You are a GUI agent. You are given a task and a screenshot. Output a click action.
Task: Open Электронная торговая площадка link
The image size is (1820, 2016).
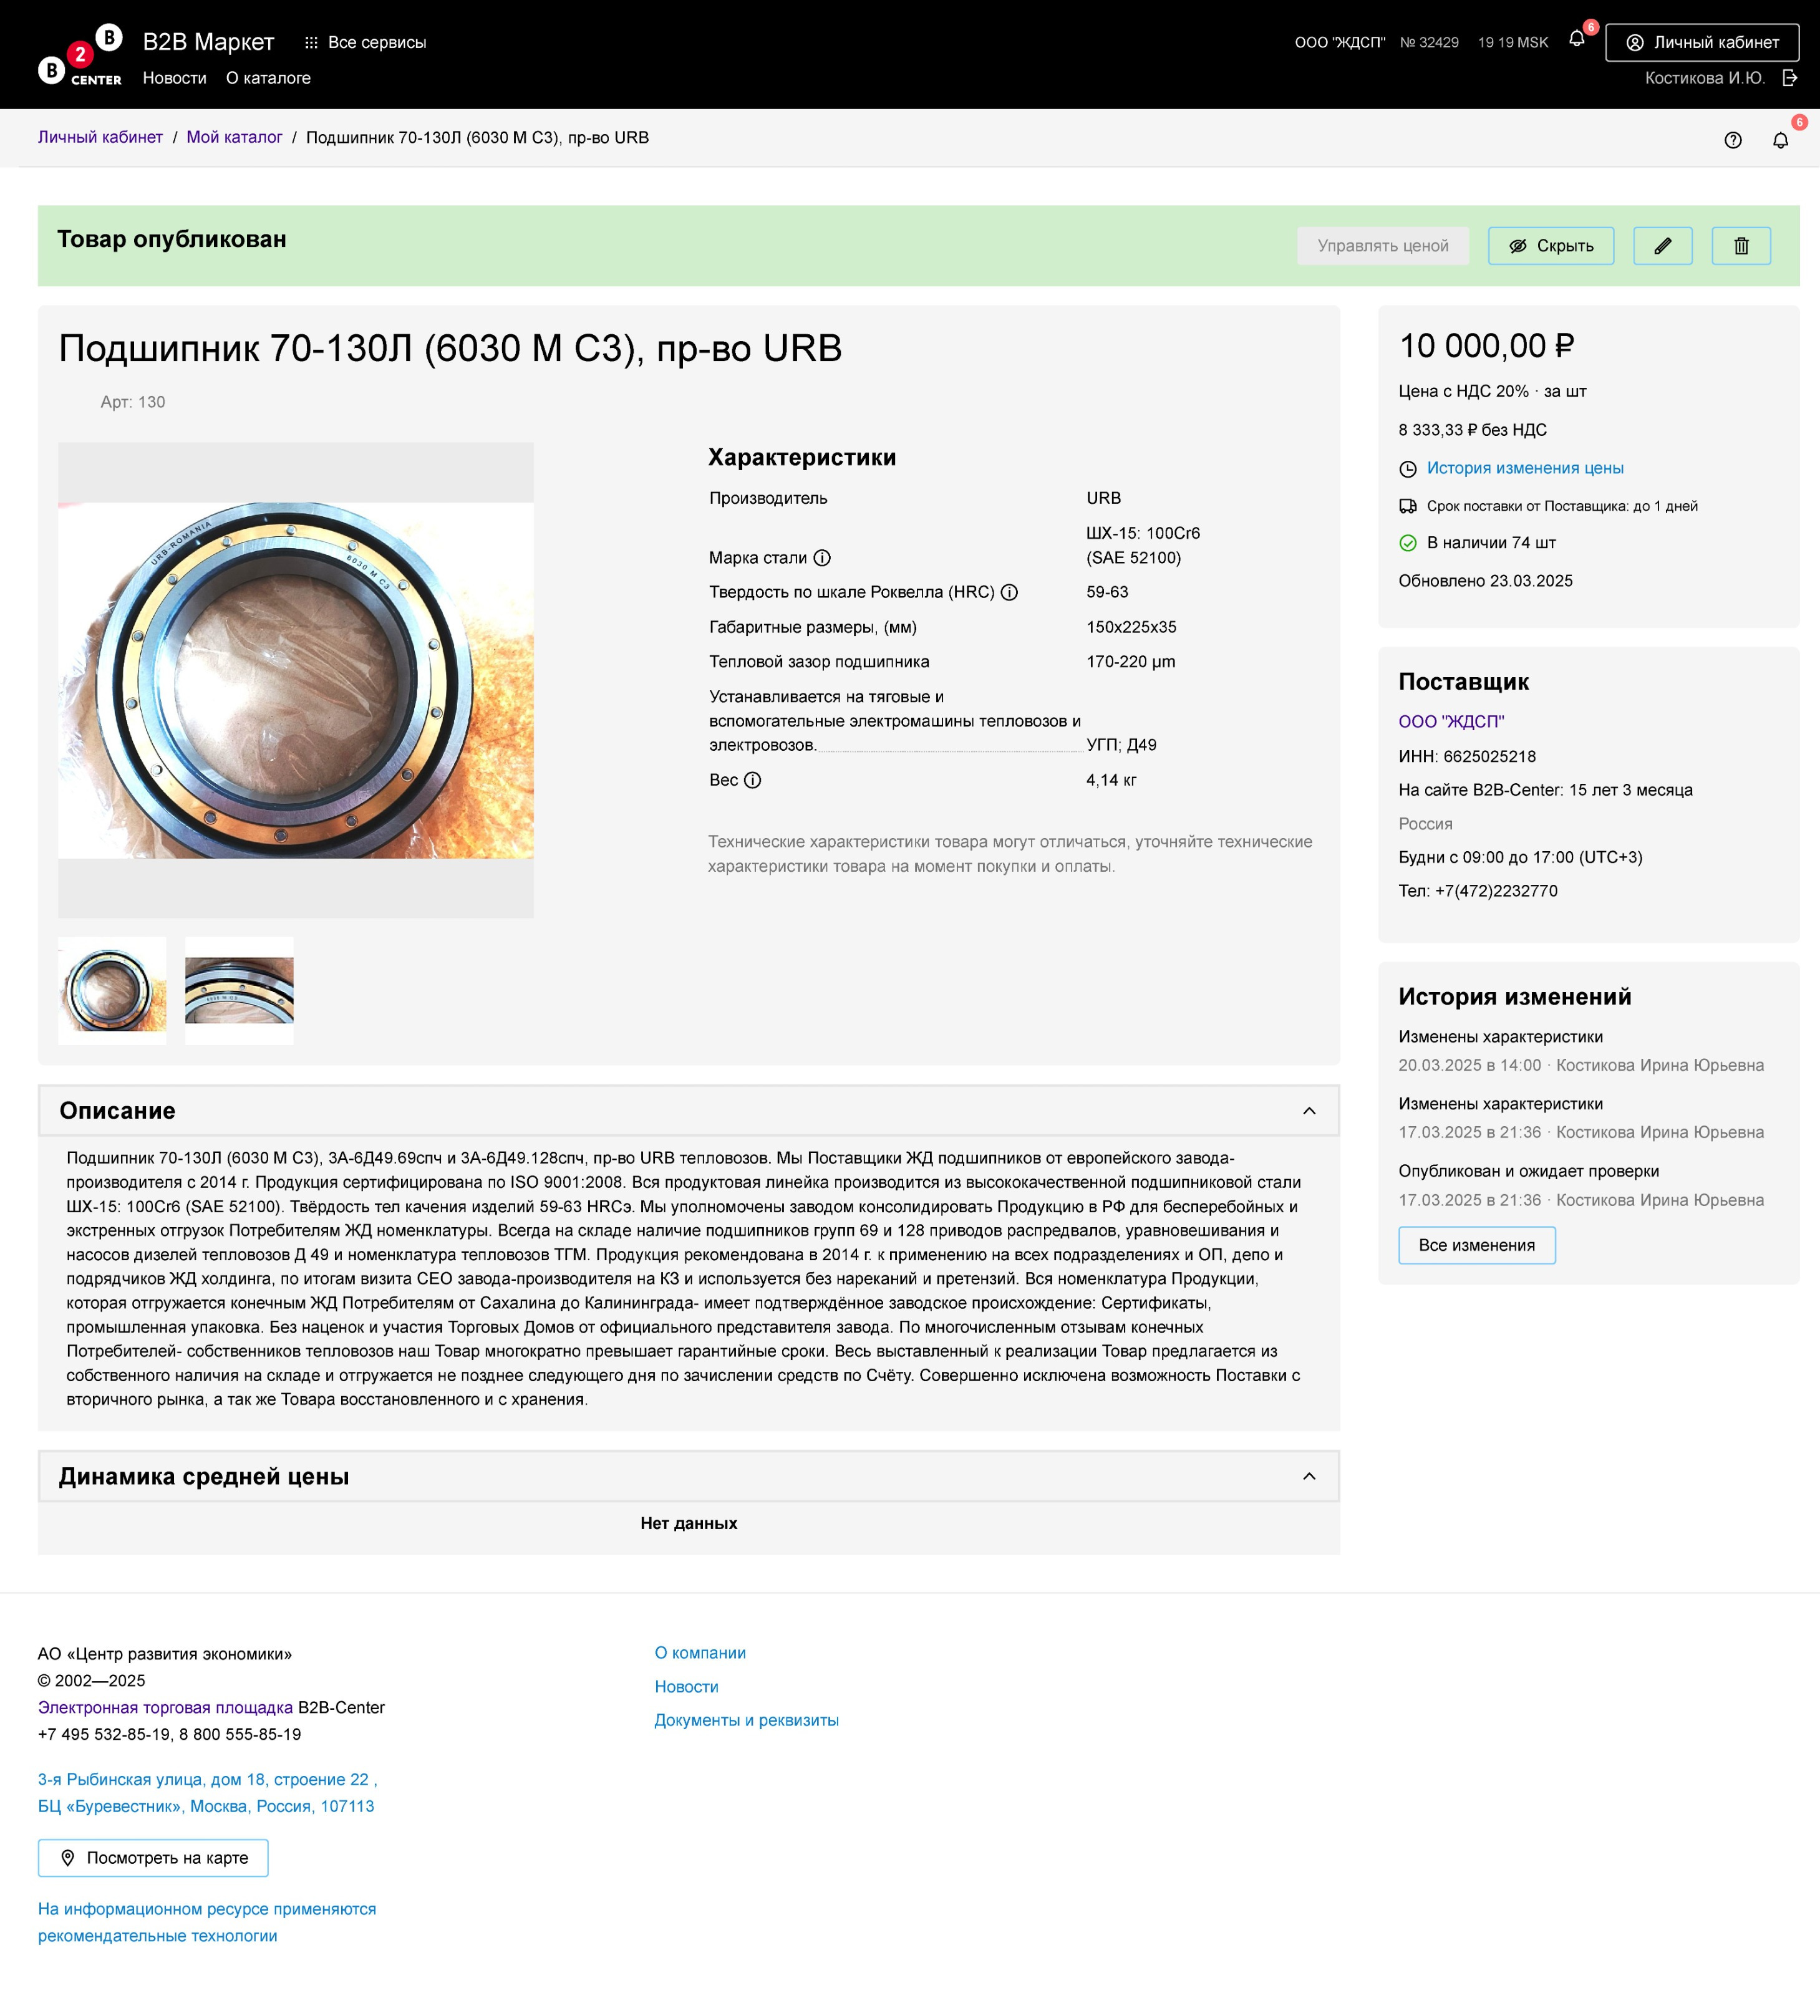tap(166, 1708)
